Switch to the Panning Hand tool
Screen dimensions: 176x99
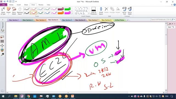20,11
